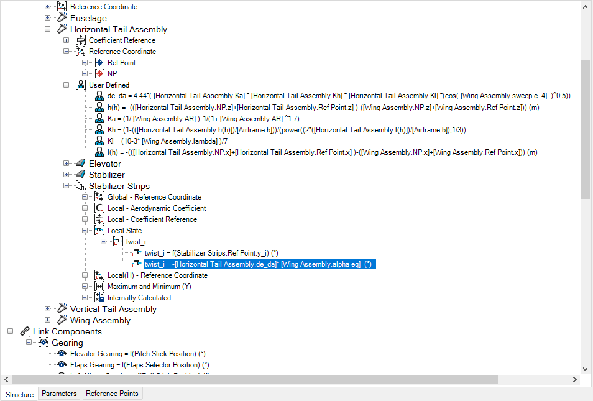Expand the Wing Assembly node

point(47,320)
